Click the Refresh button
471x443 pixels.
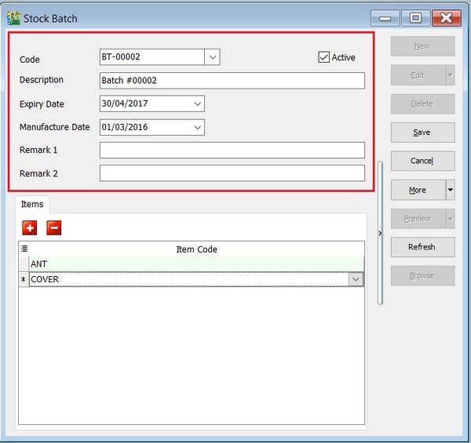point(422,247)
